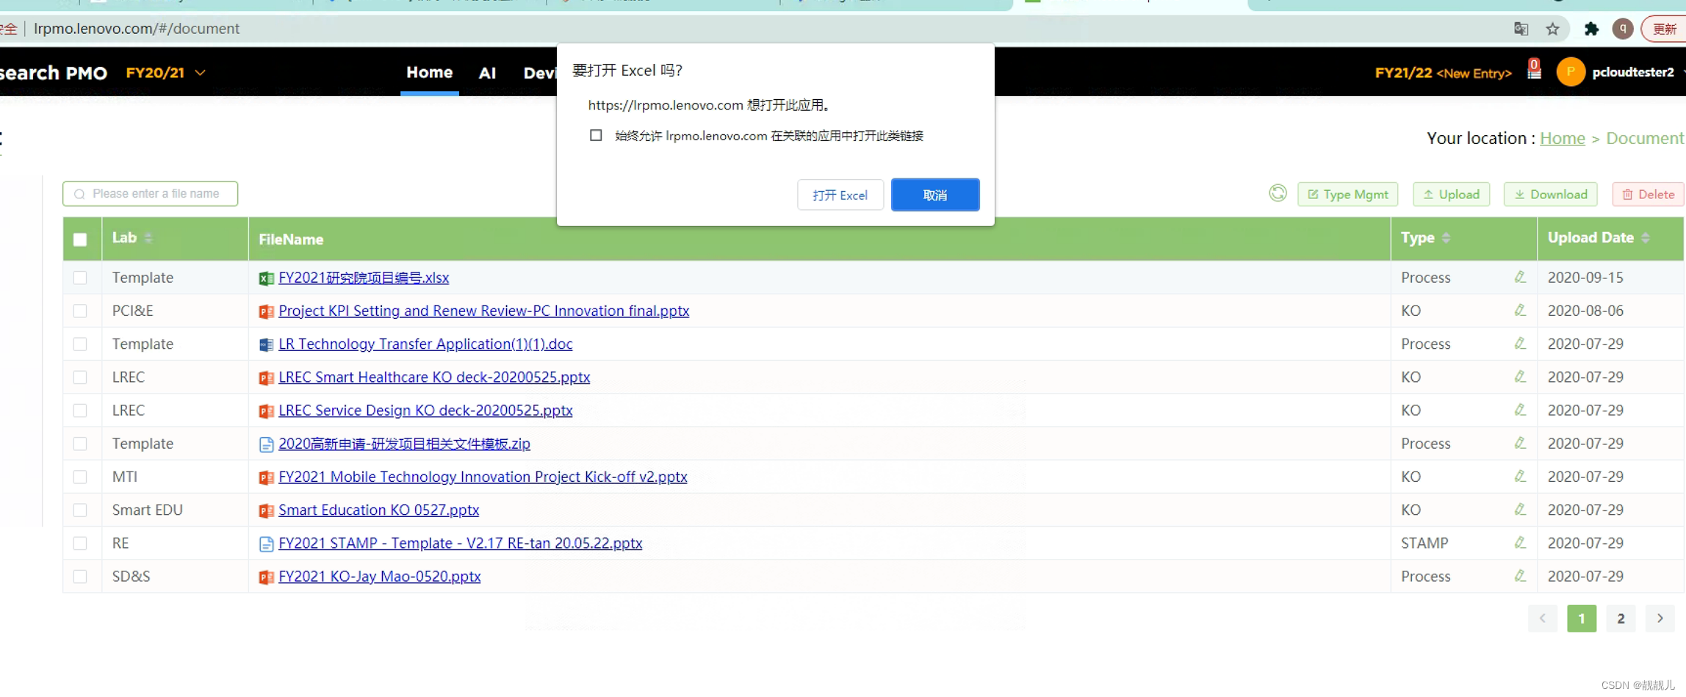Open the pcloudtester2 orange avatar icon
Viewport: 1686px width, 697px height.
click(1570, 72)
